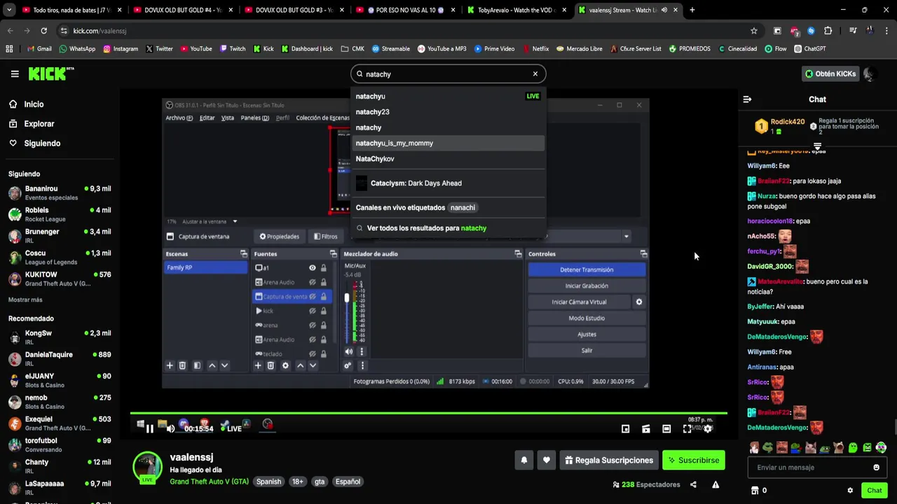Open Mic/Aux options three-dot menu

[x=362, y=351]
